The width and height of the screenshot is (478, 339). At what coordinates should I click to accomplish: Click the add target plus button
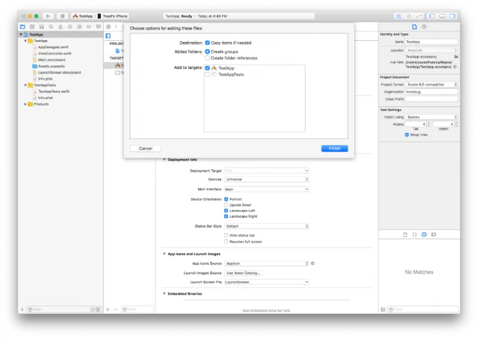tap(108, 309)
